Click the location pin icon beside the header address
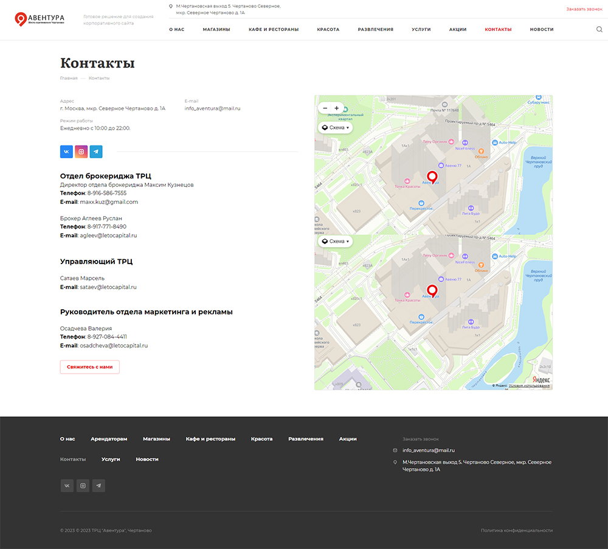 pyautogui.click(x=171, y=6)
